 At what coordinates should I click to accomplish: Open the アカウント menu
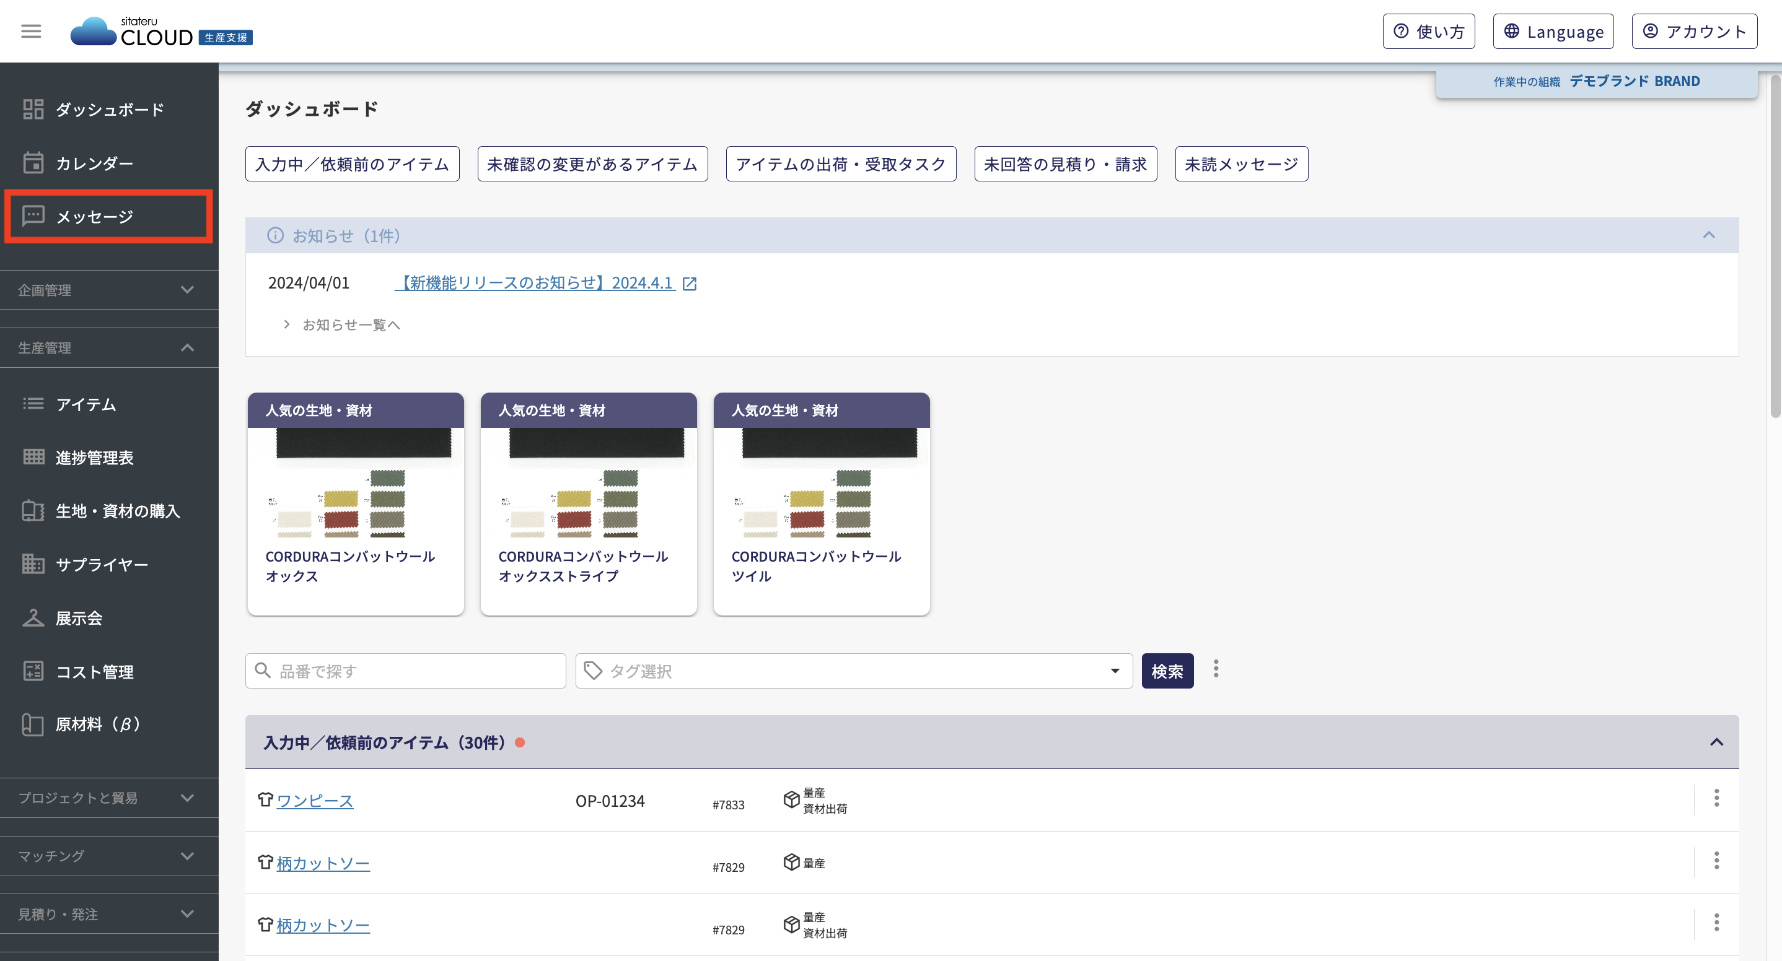1694,31
